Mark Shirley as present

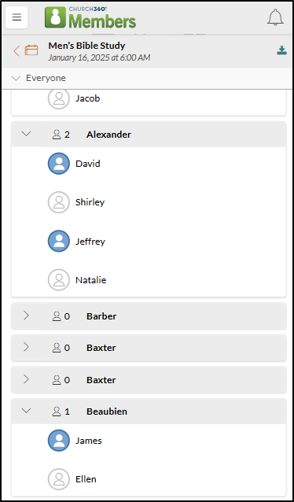[x=58, y=202]
